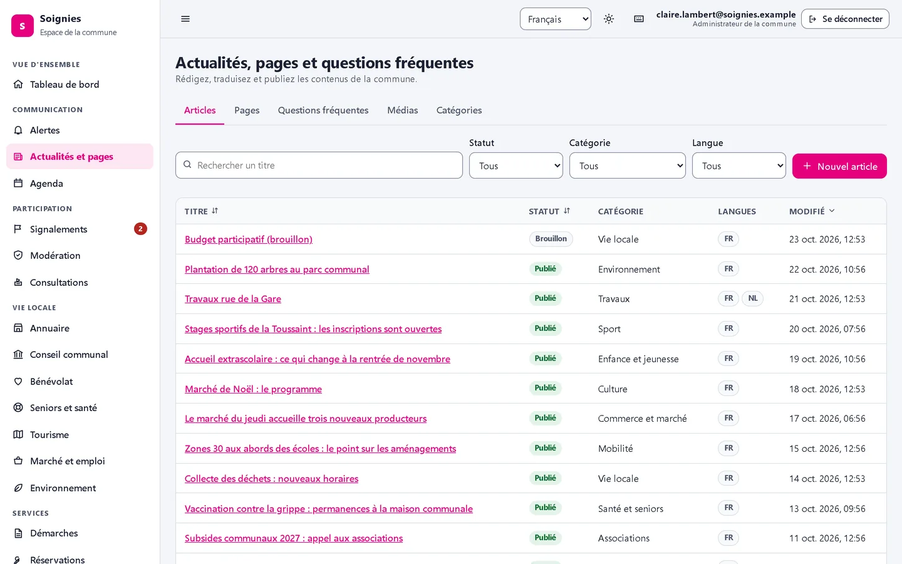Open Conseil communal building icon
The width and height of the screenshot is (902, 564).
pyautogui.click(x=18, y=355)
